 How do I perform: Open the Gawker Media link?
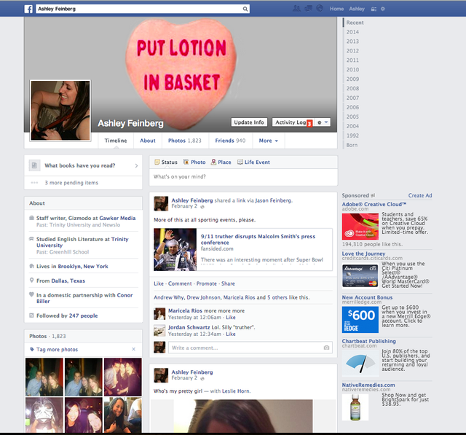(117, 218)
